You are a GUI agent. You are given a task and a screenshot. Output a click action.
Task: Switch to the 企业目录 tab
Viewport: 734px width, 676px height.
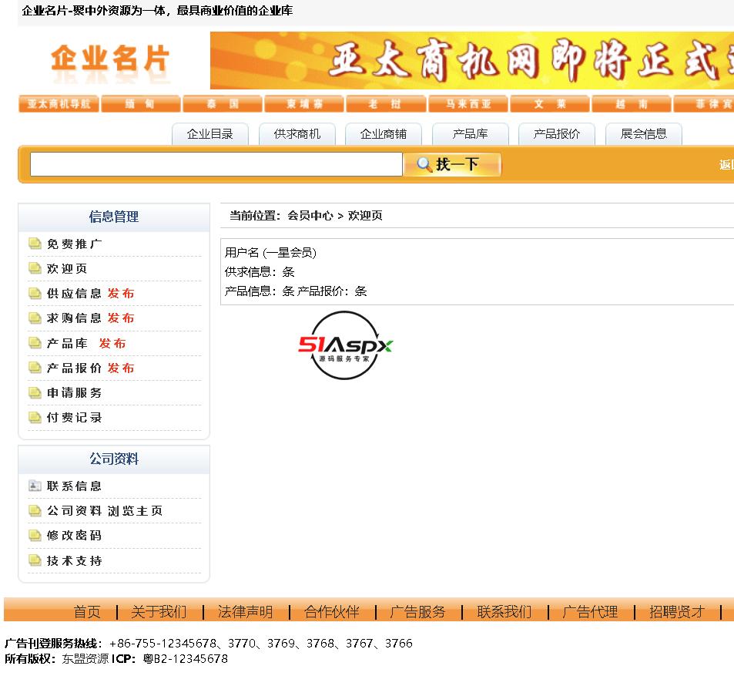pos(209,134)
